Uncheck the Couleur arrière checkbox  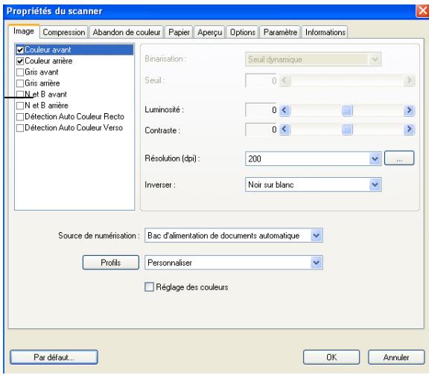[20, 61]
